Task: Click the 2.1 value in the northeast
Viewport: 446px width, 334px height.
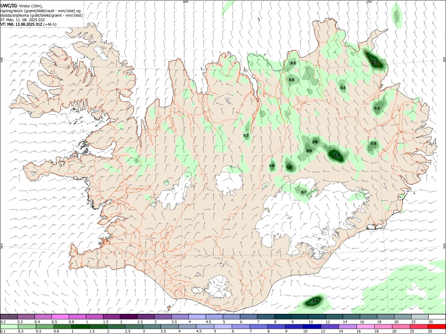Action: [374, 62]
